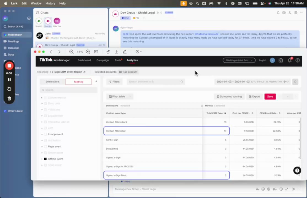Image resolution: width=307 pixels, height=198 pixels.
Task: Zoom out in the image viewer
Action: [x=71, y=52]
